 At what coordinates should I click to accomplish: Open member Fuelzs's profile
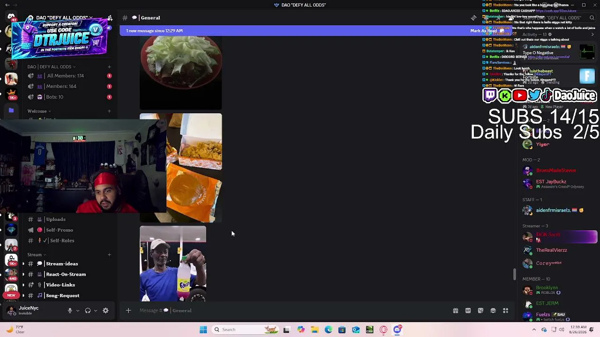559,317
